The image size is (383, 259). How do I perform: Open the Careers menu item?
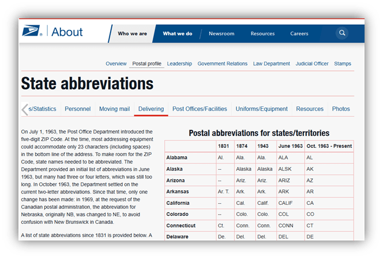(299, 34)
